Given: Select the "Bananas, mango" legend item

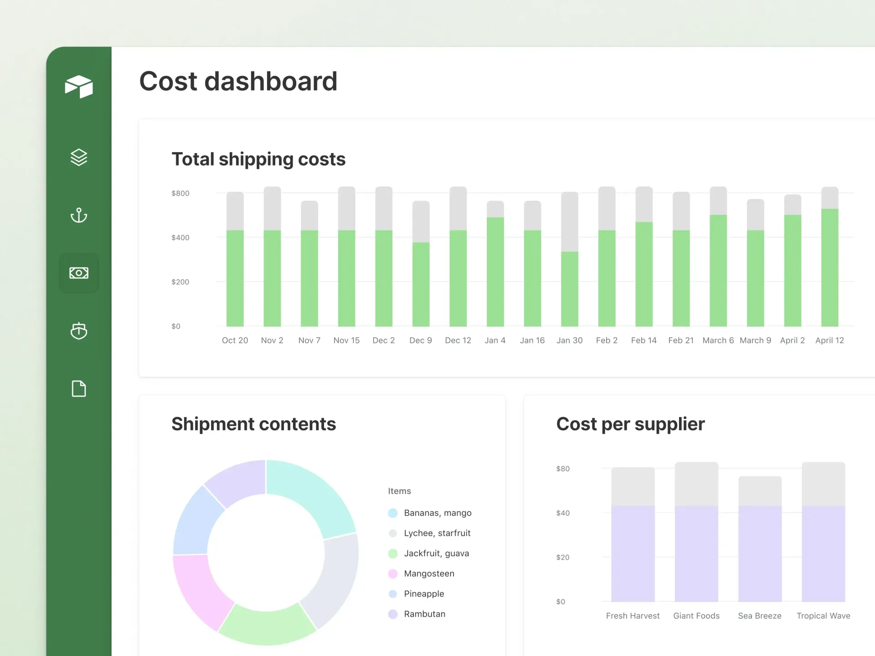Looking at the screenshot, I should coord(437,512).
